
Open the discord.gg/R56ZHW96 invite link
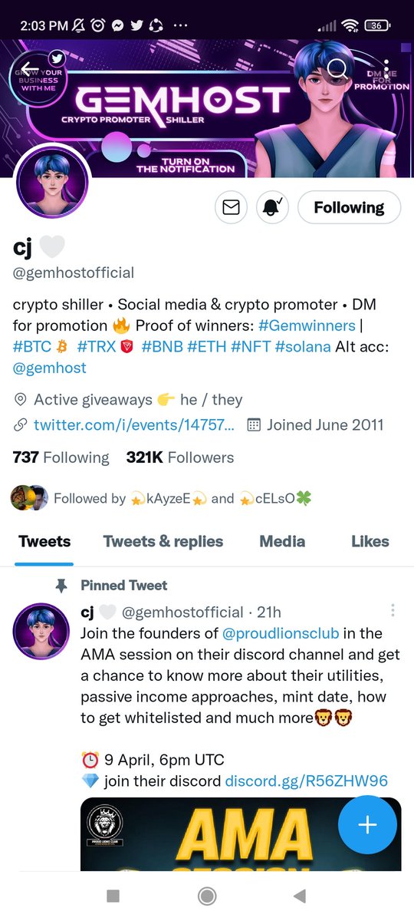tap(307, 781)
